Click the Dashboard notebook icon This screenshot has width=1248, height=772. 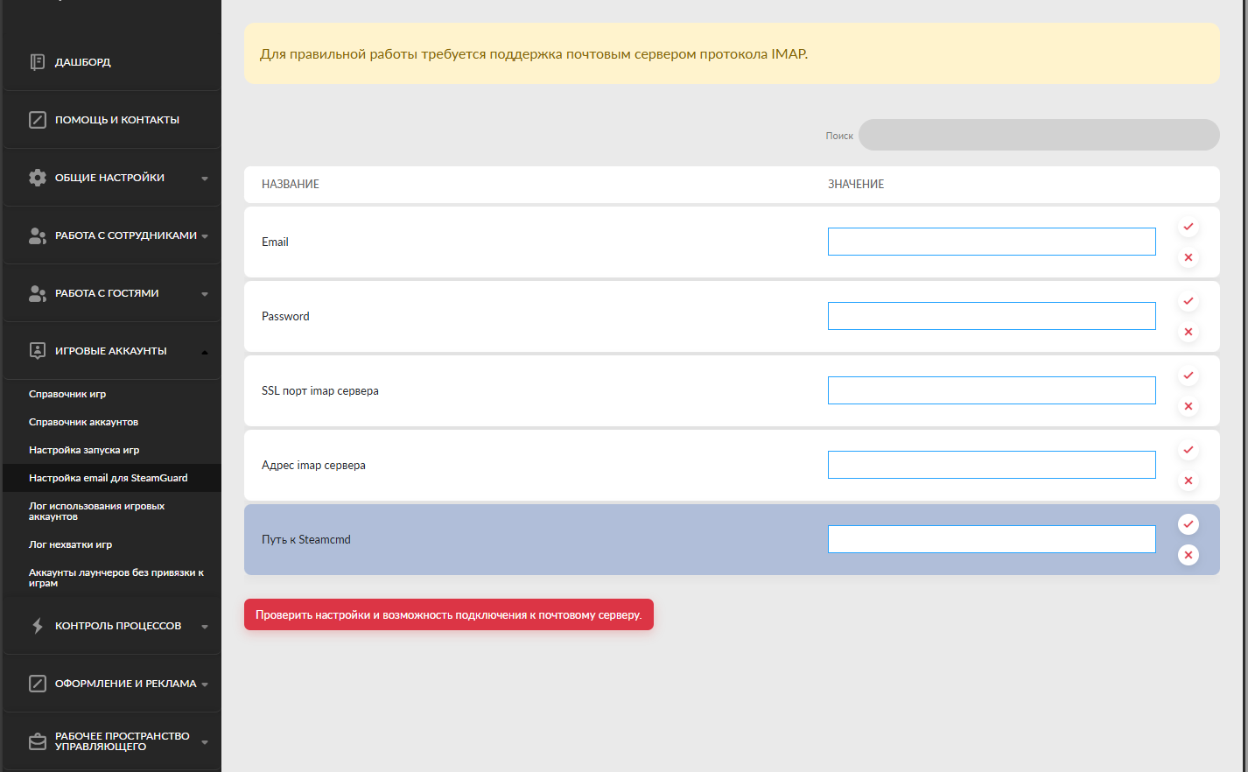(x=38, y=62)
